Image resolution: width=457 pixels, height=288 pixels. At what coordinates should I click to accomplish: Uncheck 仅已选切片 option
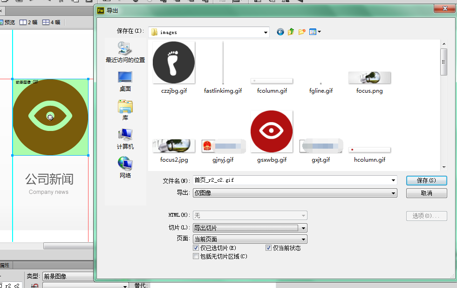(x=196, y=248)
